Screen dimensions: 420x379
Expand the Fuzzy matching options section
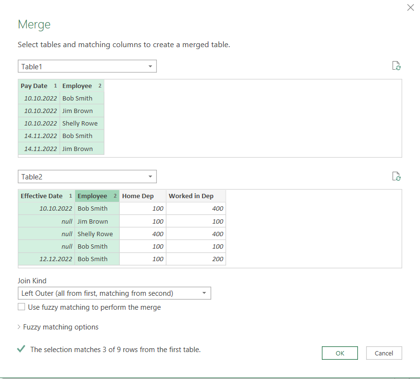click(x=59, y=327)
